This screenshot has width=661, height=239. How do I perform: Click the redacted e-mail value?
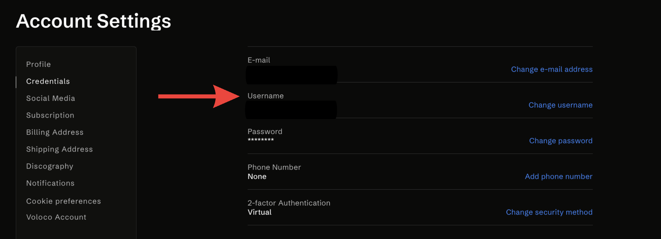point(292,75)
